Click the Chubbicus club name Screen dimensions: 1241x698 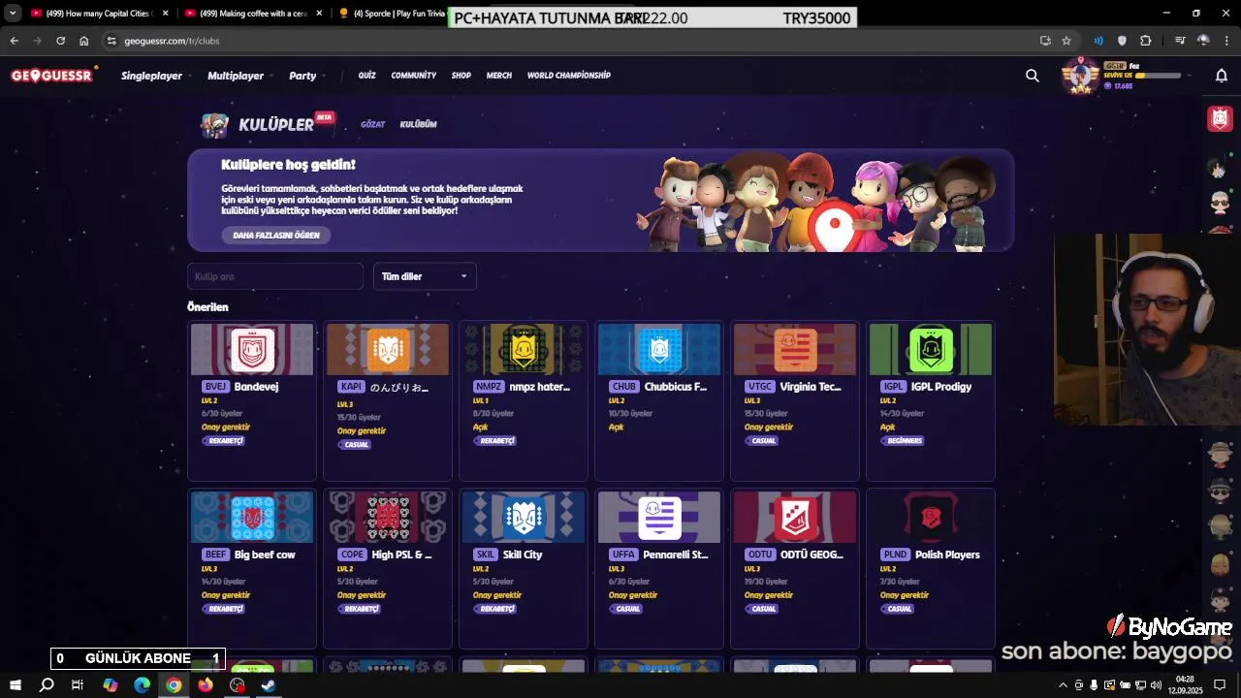[x=676, y=387]
